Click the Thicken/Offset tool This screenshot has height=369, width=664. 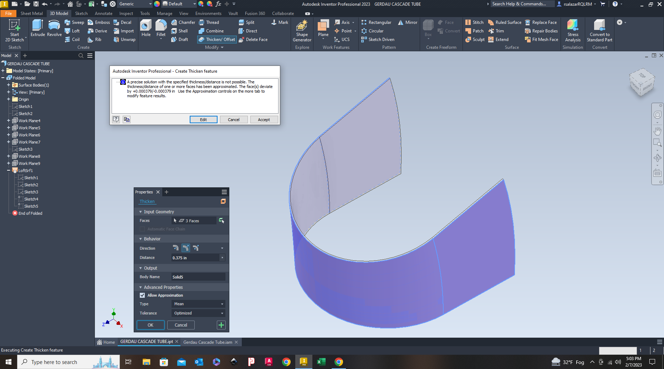click(x=217, y=40)
